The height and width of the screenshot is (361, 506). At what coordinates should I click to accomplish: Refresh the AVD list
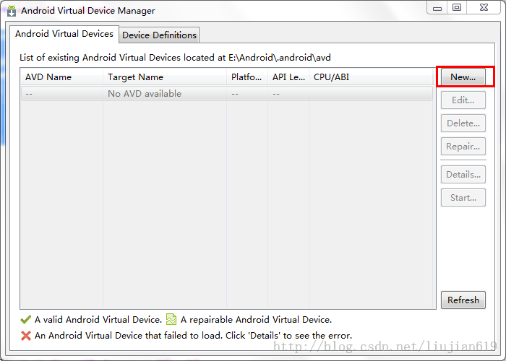(x=463, y=300)
